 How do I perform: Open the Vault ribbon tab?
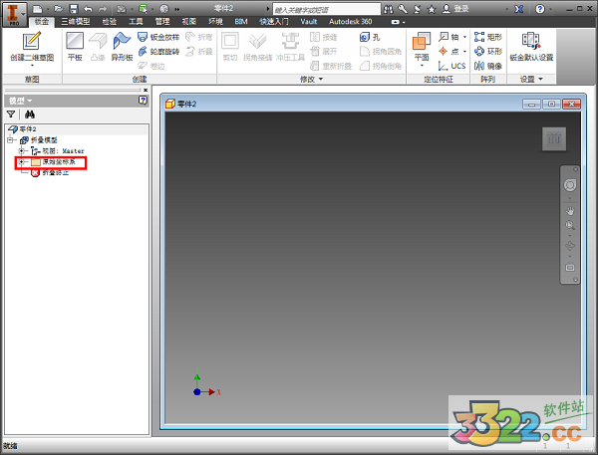309,21
